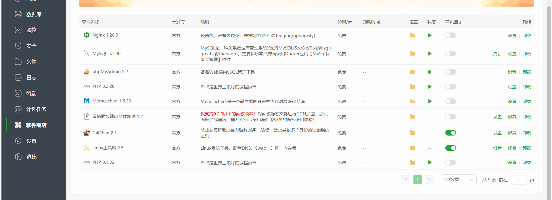Enable homepage display for MySQL
The width and height of the screenshot is (552, 200).
tap(451, 54)
